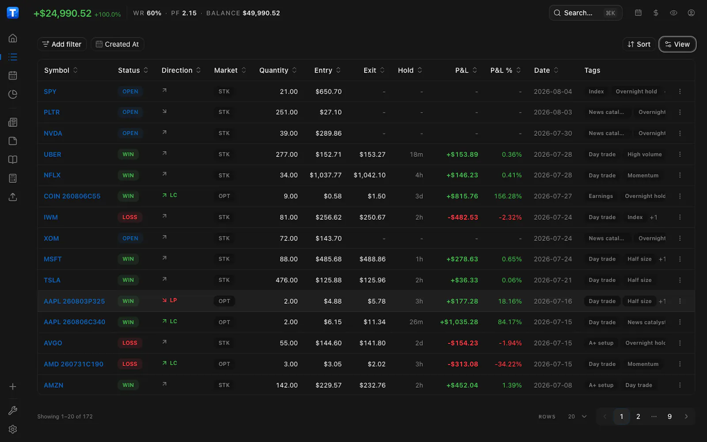
Task: Click the pagination ellipsis button
Action: (654, 416)
